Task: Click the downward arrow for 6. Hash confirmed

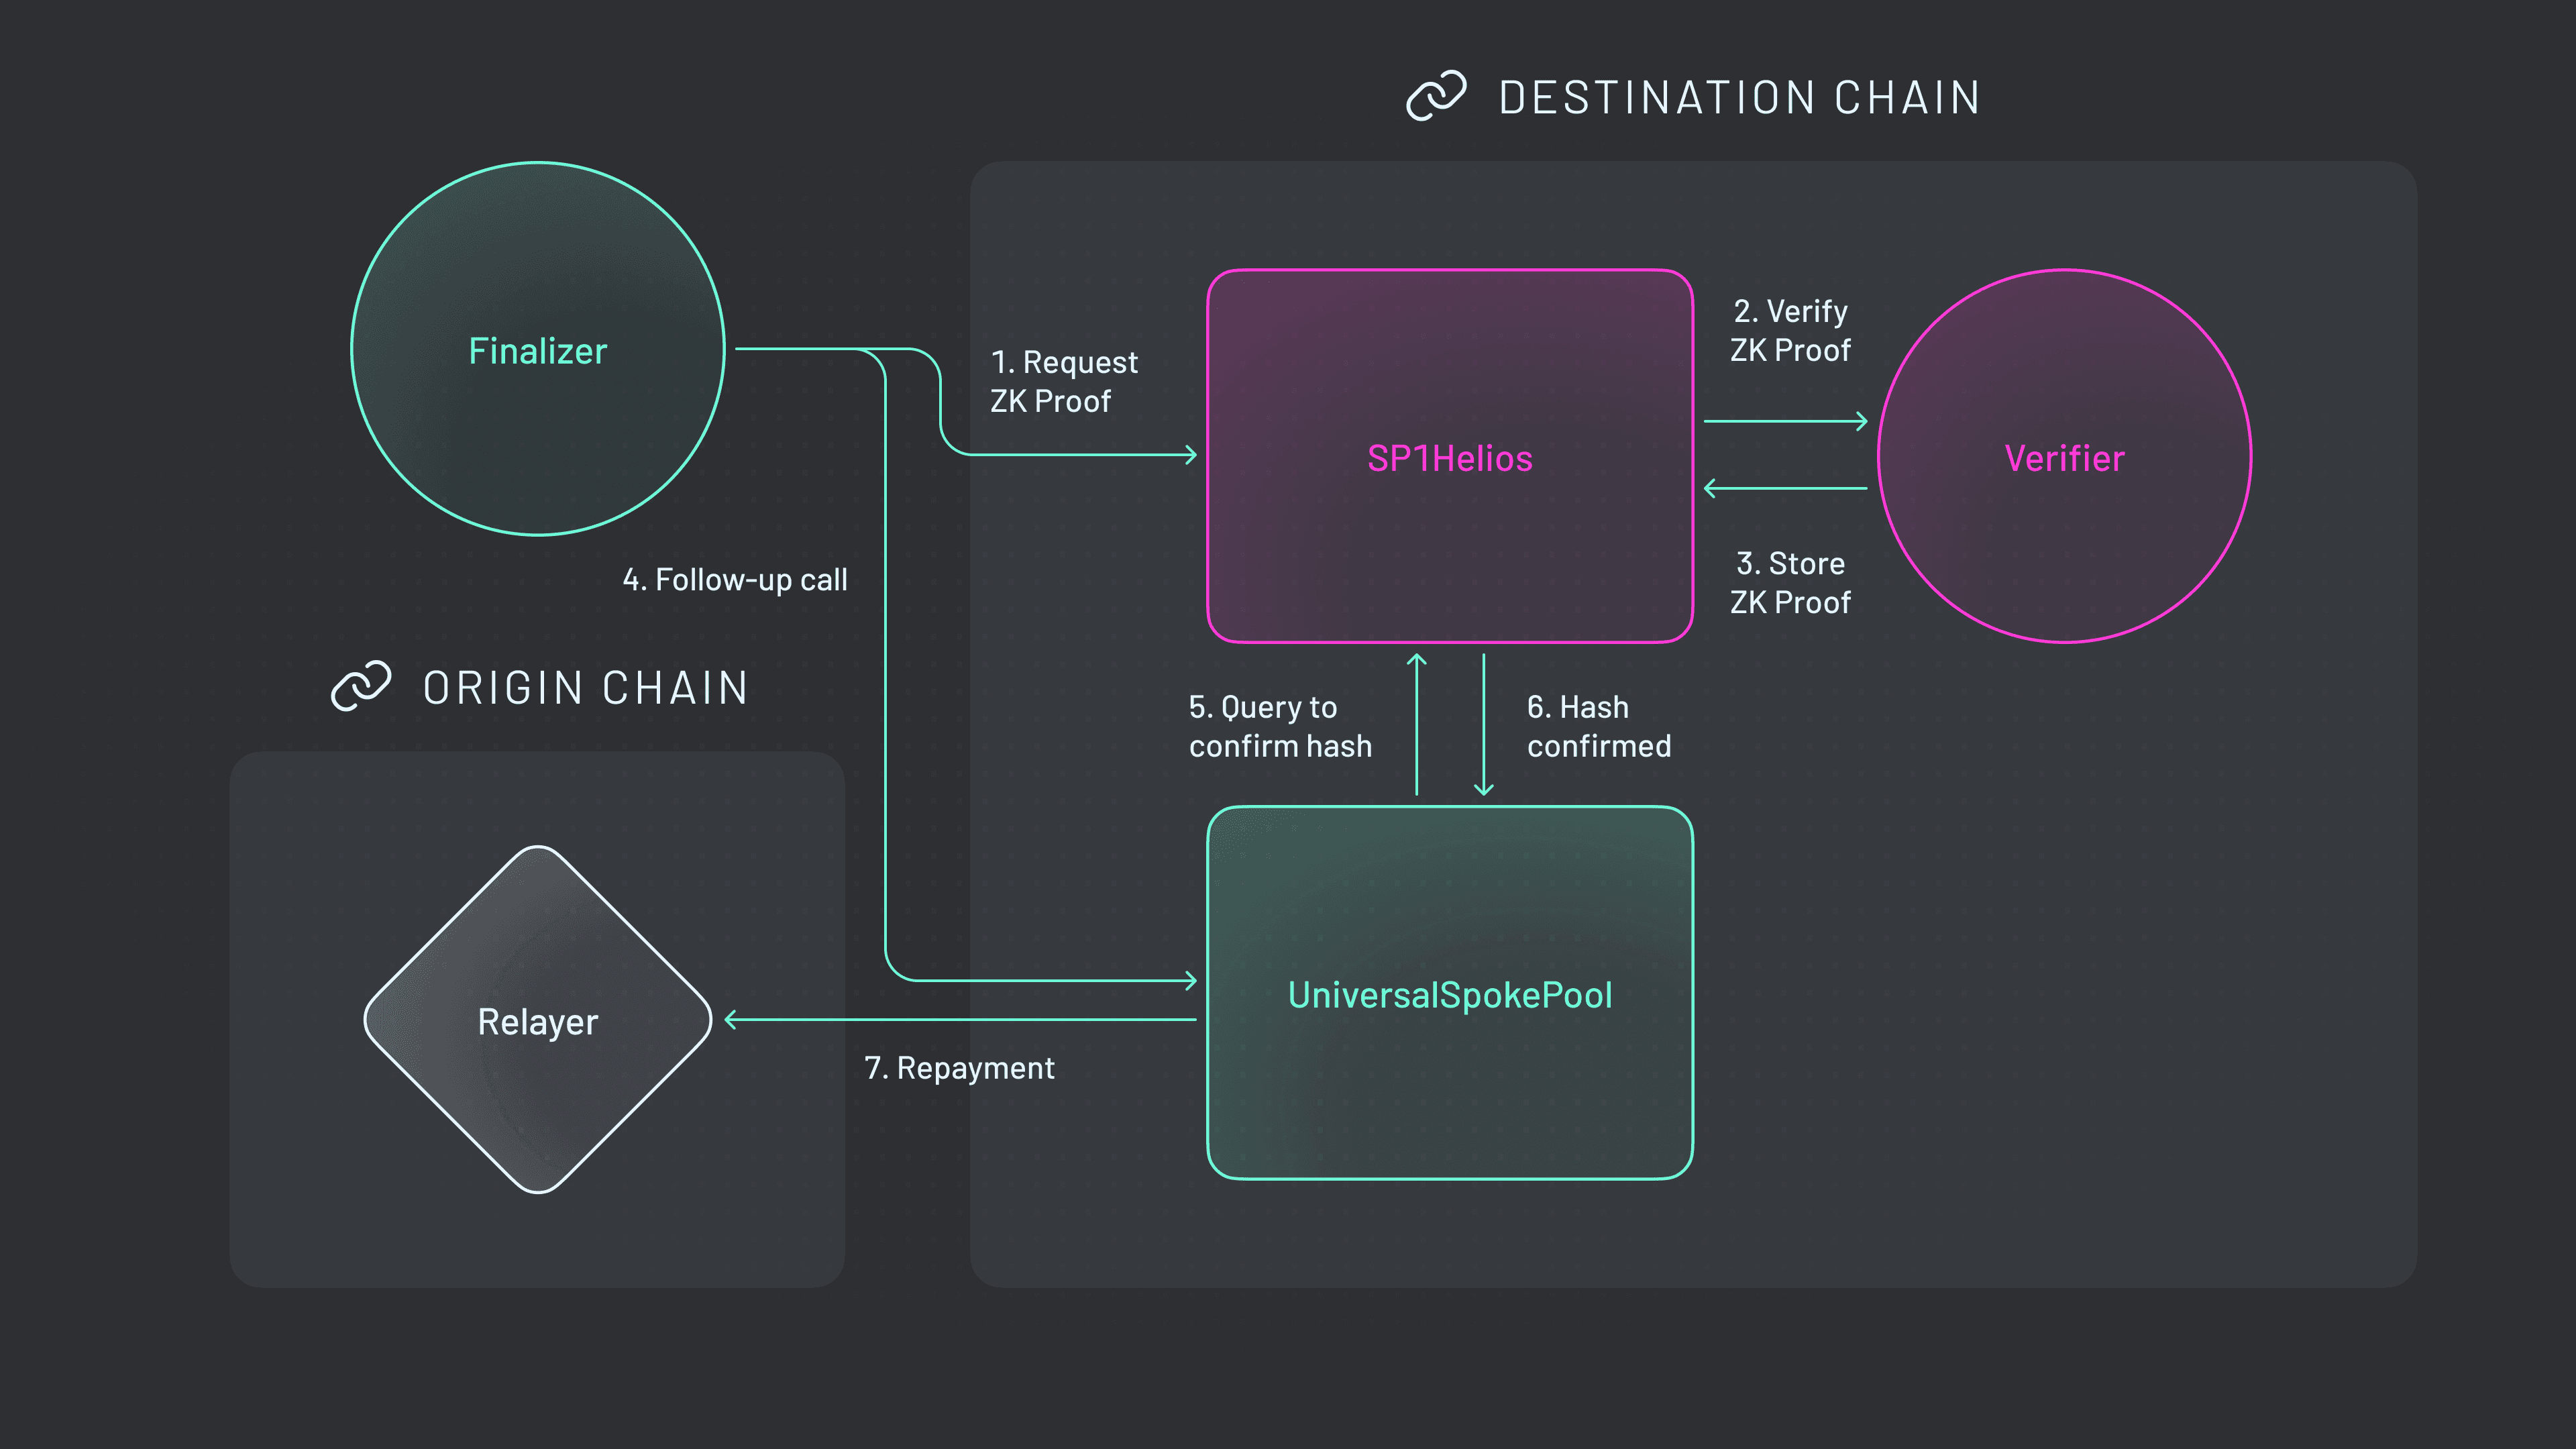Action: tap(1483, 725)
